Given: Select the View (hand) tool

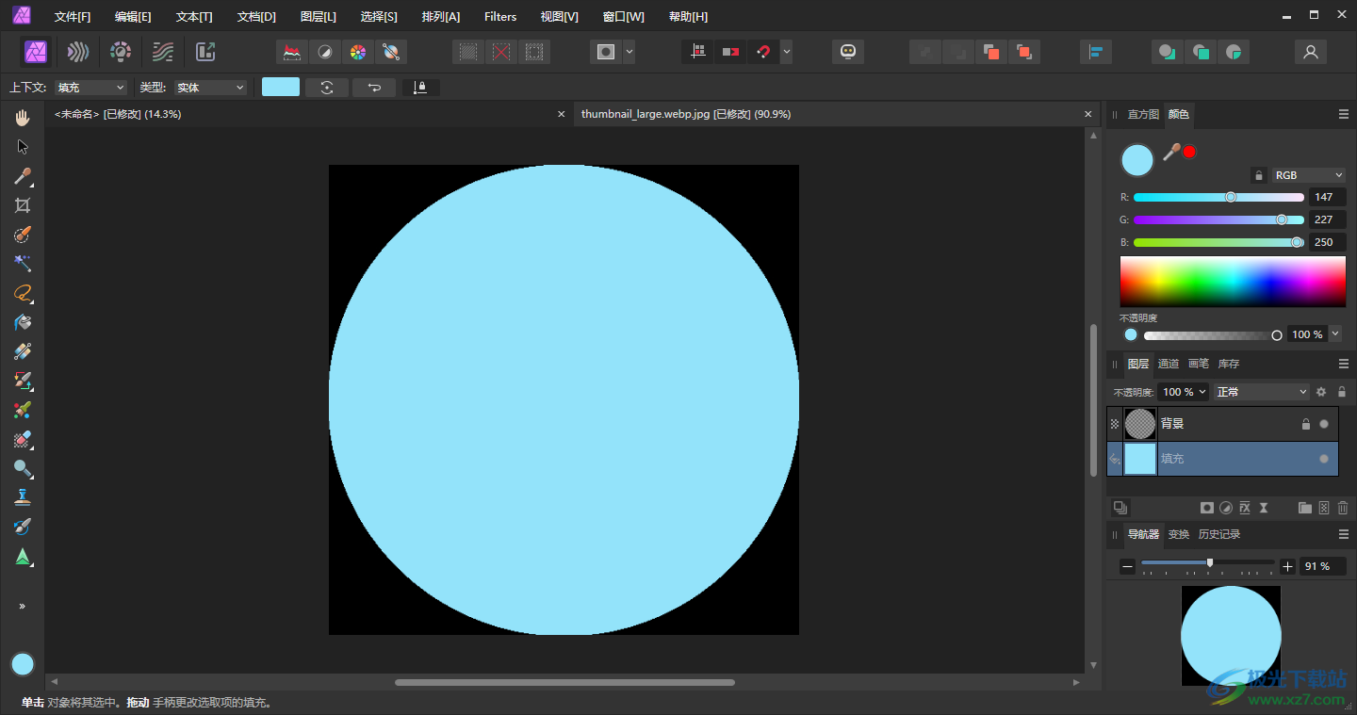Looking at the screenshot, I should pyautogui.click(x=23, y=118).
